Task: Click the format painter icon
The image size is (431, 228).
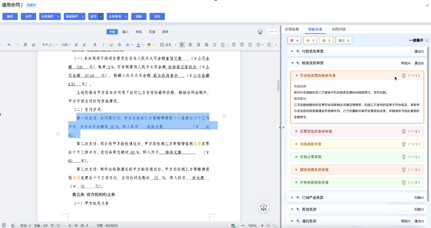Action: click(25, 45)
